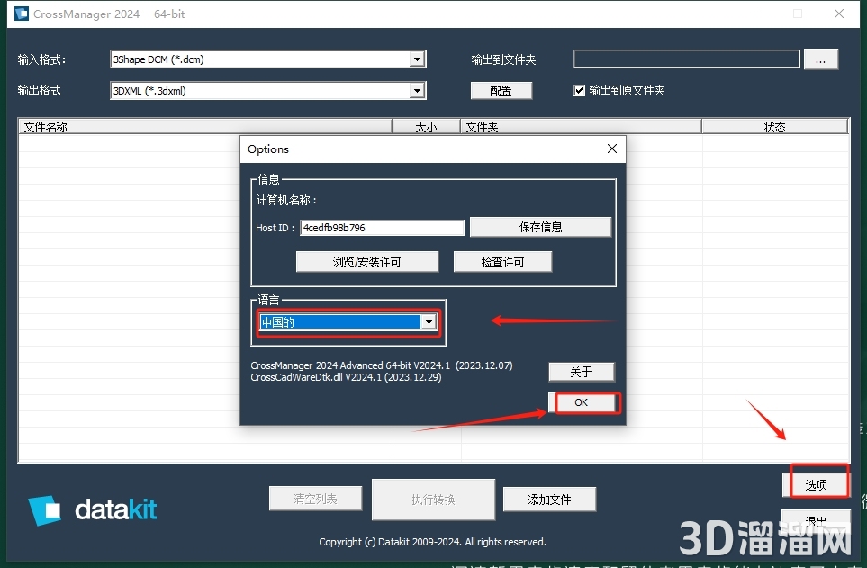Click the 检查许可 button
867x568 pixels.
click(x=502, y=261)
